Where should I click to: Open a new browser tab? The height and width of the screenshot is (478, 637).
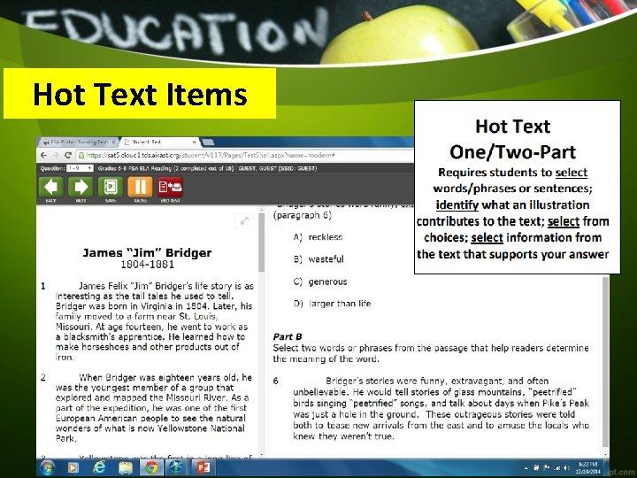click(208, 142)
